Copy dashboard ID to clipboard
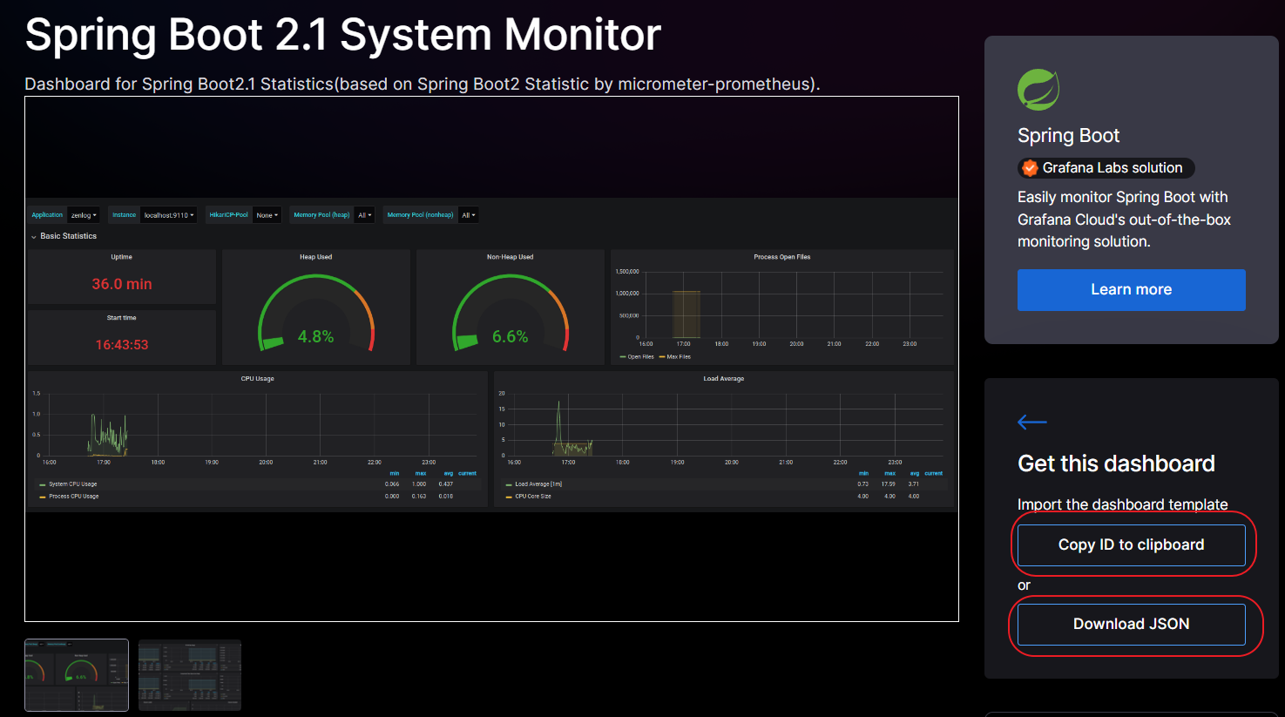 point(1131,545)
